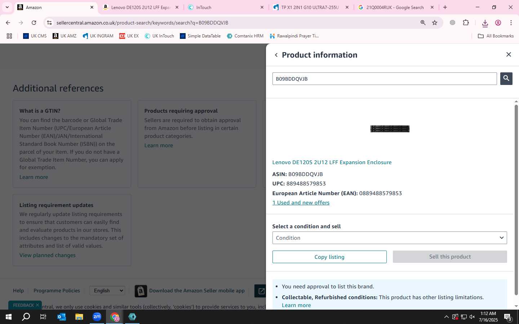The image size is (519, 324).
Task: Open Windows taskbar search
Action: pos(26,317)
